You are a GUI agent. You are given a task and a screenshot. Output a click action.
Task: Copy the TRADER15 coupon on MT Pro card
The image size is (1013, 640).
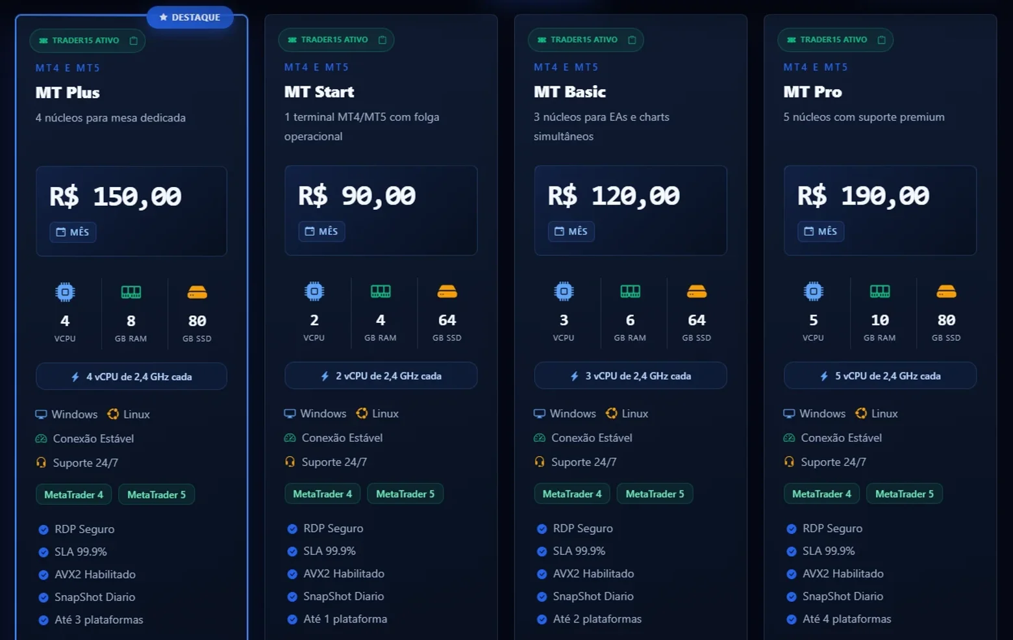tap(881, 40)
